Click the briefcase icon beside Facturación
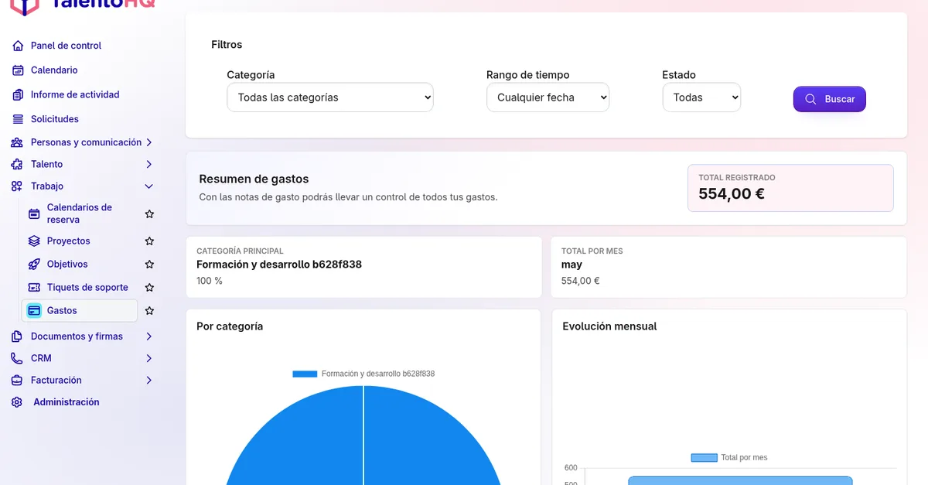928x485 pixels. 17,381
